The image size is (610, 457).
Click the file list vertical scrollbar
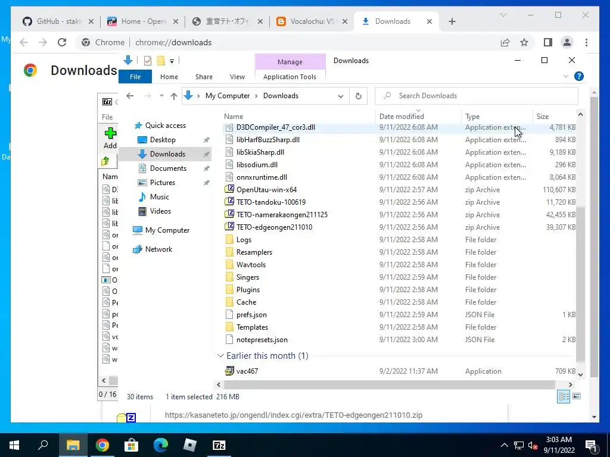(x=580, y=284)
